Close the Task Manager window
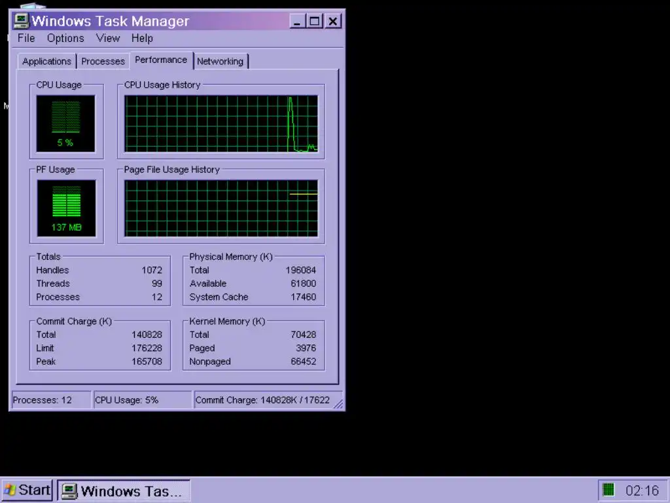Image resolution: width=670 pixels, height=503 pixels. pos(333,21)
